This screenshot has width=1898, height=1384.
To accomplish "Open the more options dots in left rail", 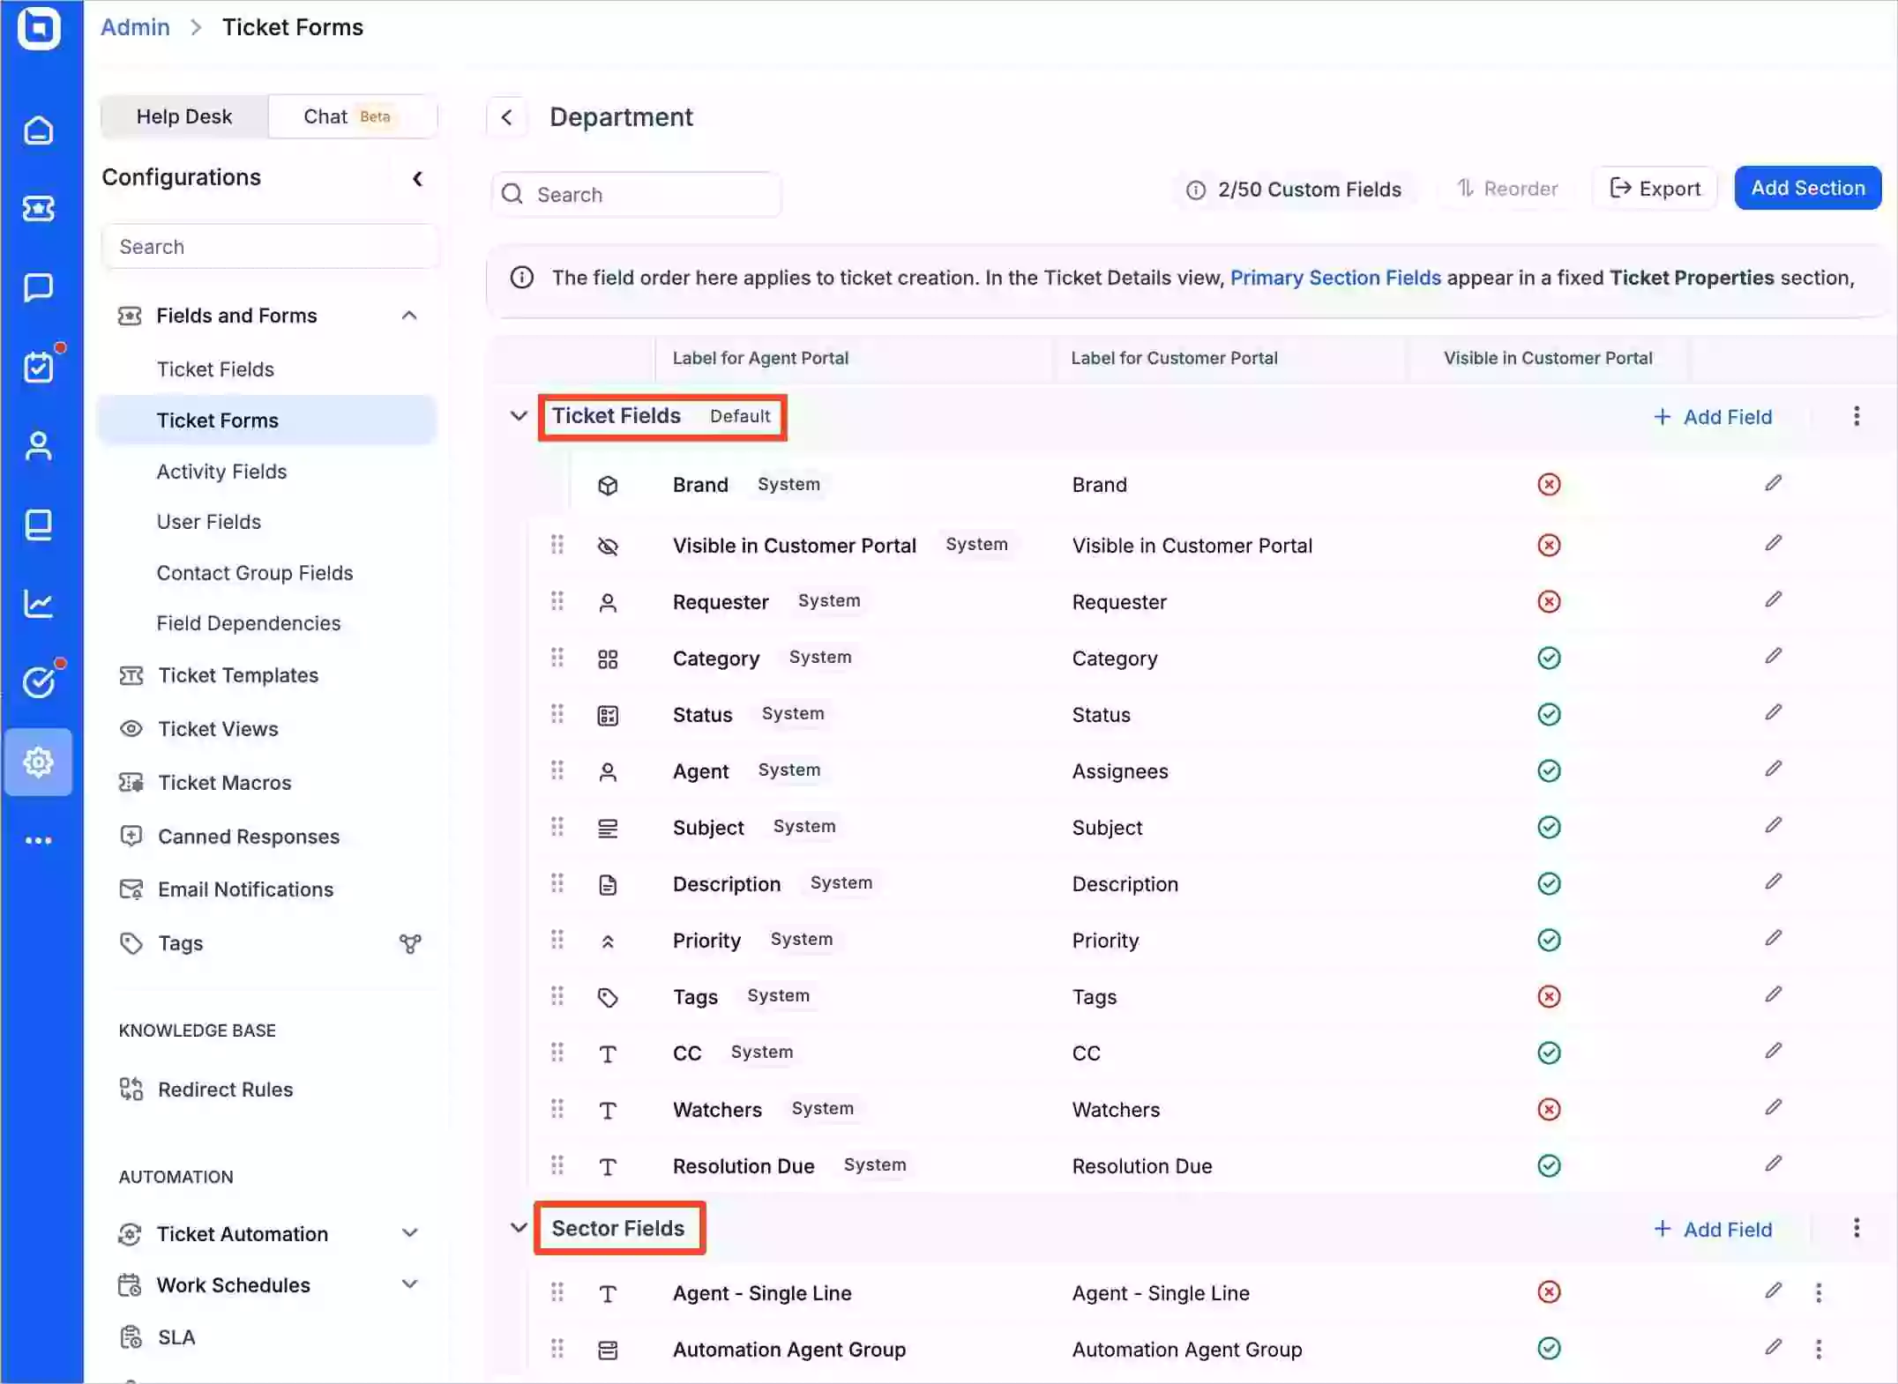I will pyautogui.click(x=38, y=840).
